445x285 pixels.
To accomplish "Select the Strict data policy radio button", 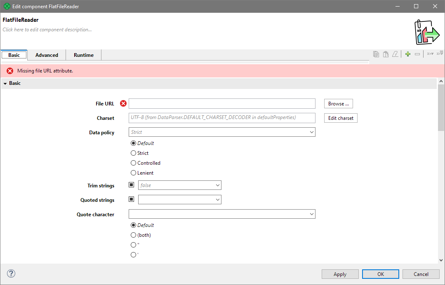I will point(133,153).
